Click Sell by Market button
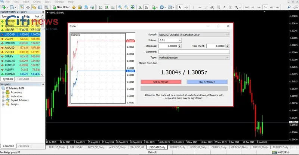Image resolution: width=299 pixels, height=155 pixels. (161, 82)
